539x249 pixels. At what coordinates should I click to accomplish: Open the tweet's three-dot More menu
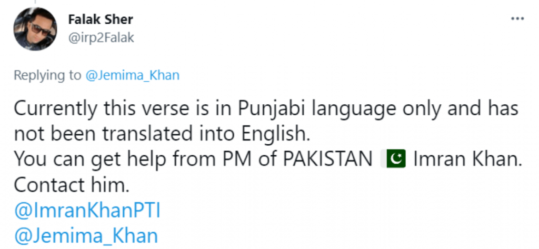click(517, 19)
